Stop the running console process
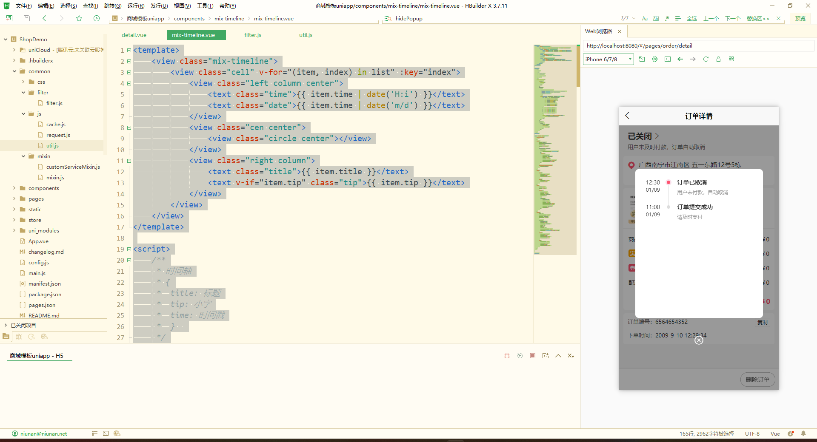The image size is (817, 442). (533, 356)
